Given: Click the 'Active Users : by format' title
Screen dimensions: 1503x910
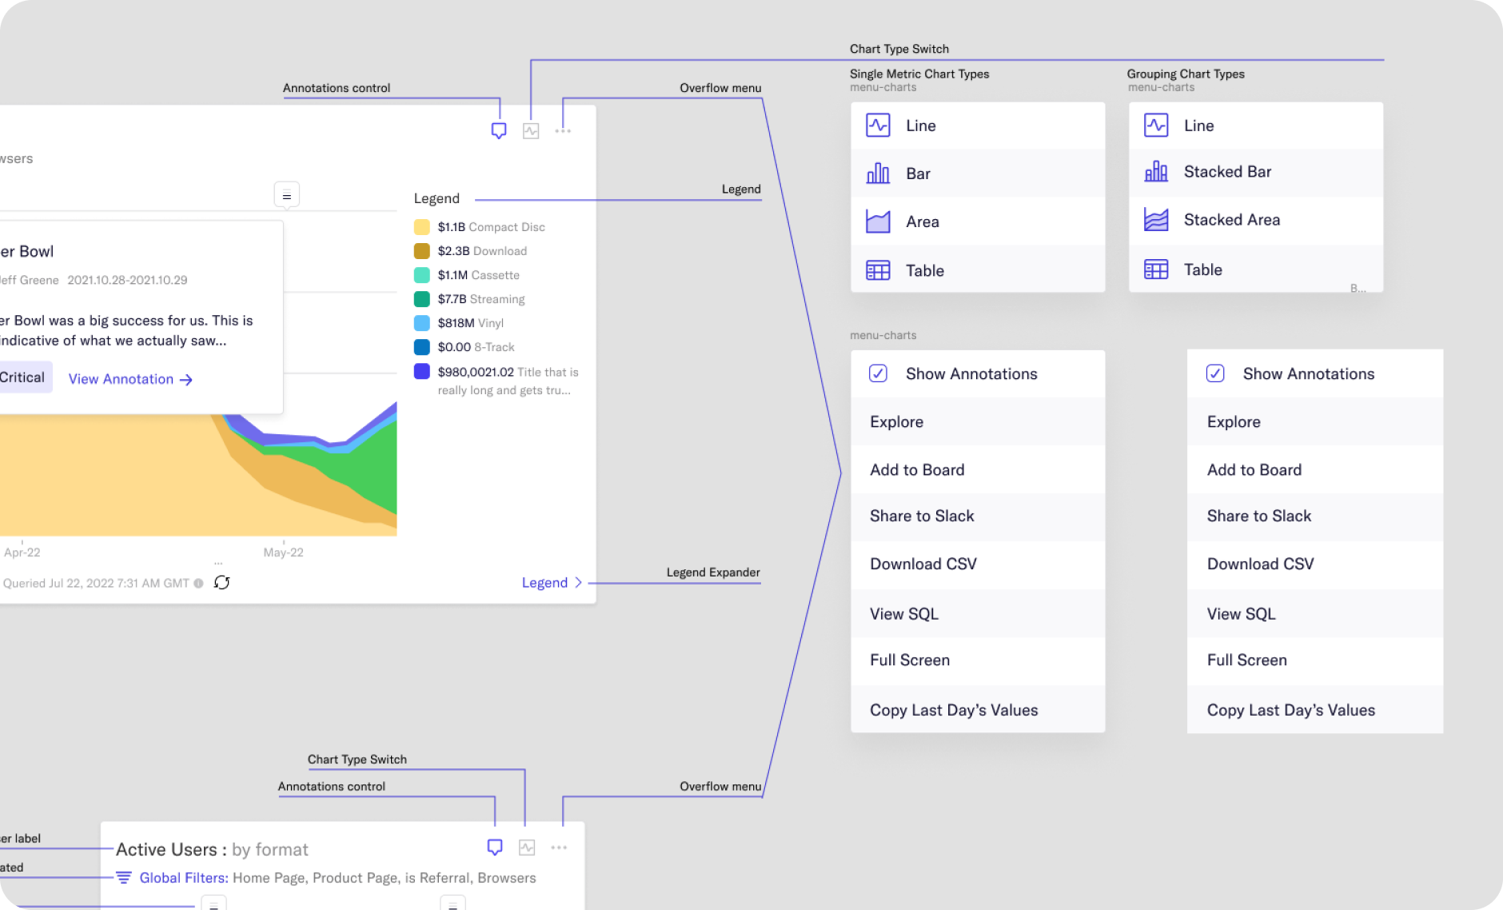Looking at the screenshot, I should [x=212, y=849].
